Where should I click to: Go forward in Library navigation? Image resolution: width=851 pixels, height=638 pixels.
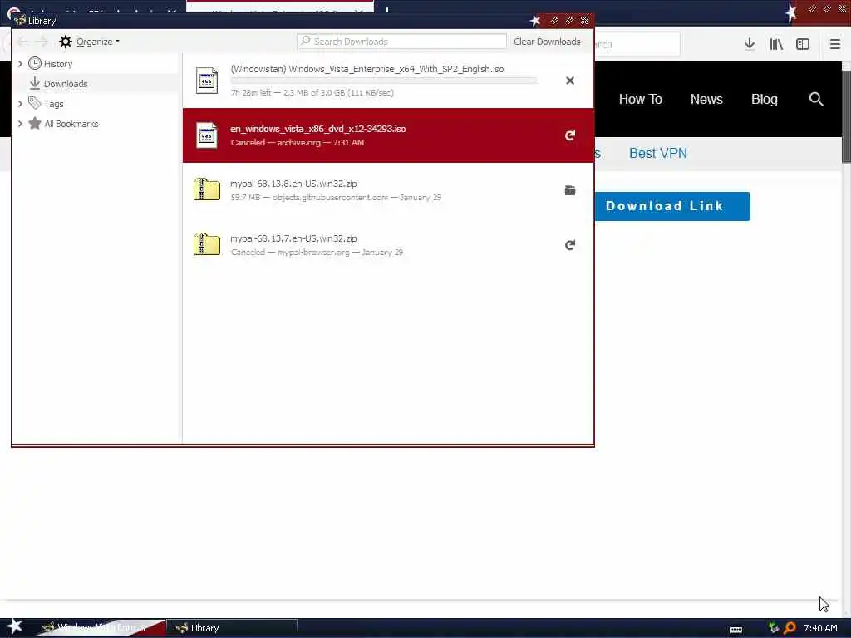coord(42,42)
